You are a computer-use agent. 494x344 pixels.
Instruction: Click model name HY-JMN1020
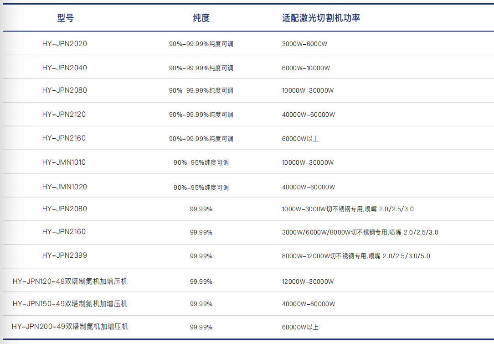click(64, 187)
